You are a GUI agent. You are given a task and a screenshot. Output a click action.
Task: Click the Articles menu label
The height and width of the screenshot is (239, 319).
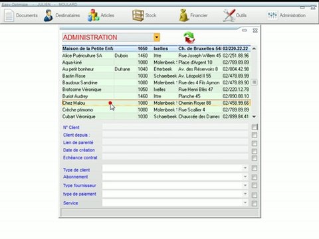[108, 15]
